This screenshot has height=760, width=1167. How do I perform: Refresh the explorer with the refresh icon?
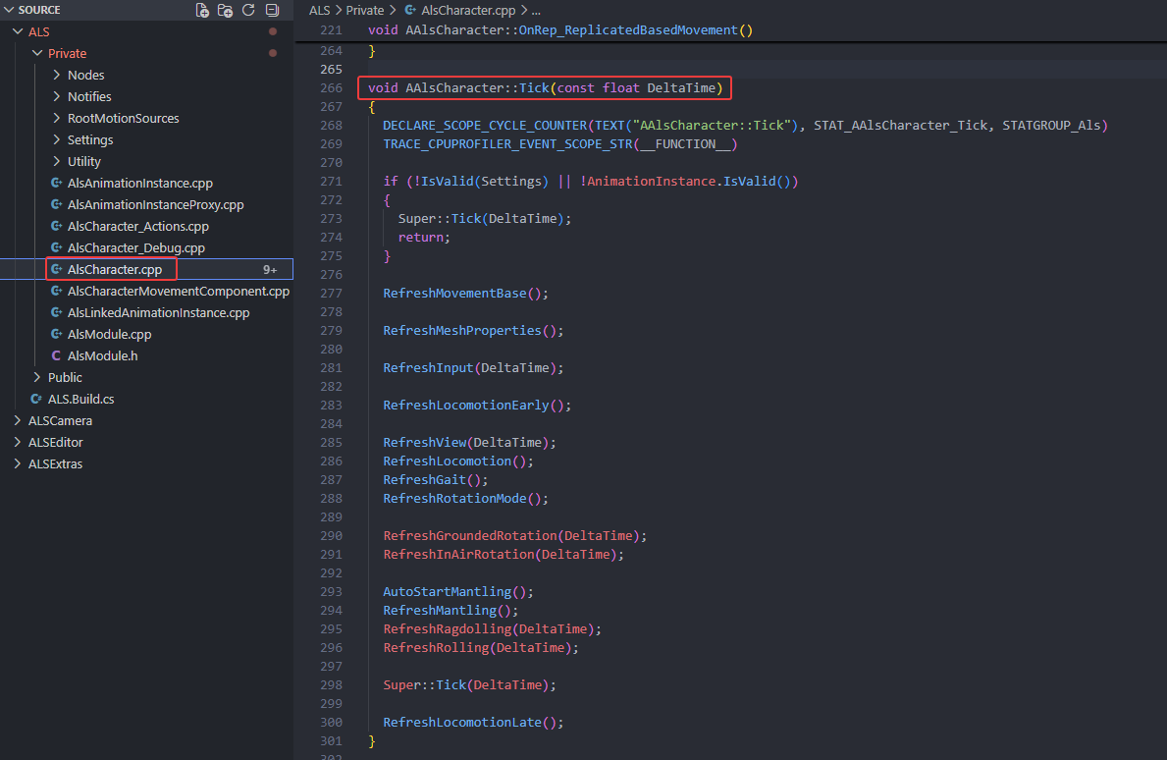248,10
